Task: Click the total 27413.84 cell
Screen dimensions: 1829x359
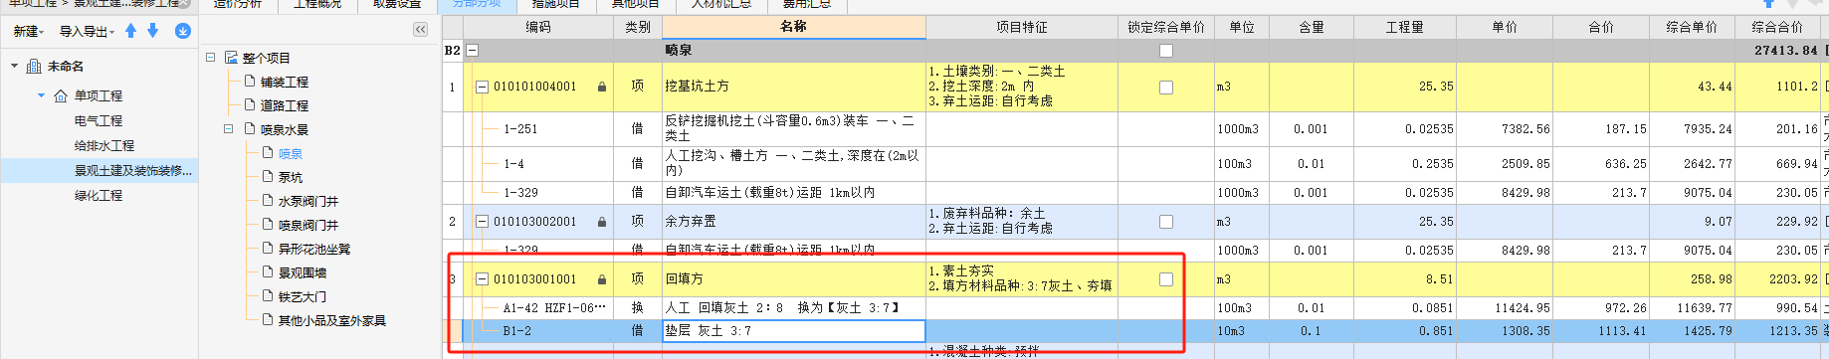Action: pyautogui.click(x=1785, y=50)
